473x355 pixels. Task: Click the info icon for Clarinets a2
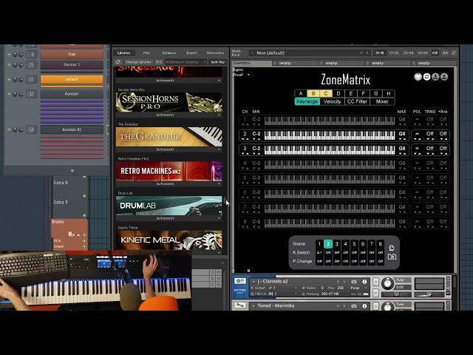(x=364, y=282)
